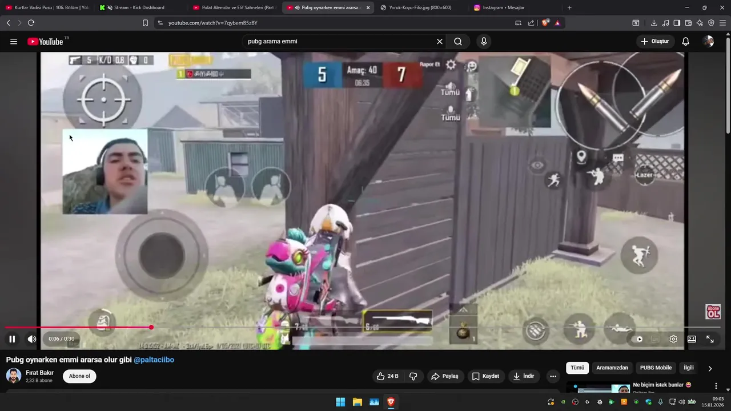Reload the current page

pos(31,23)
